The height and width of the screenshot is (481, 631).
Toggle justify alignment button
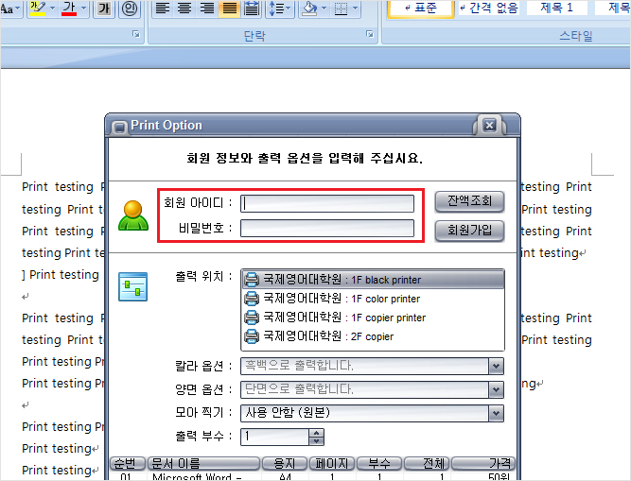click(x=230, y=9)
